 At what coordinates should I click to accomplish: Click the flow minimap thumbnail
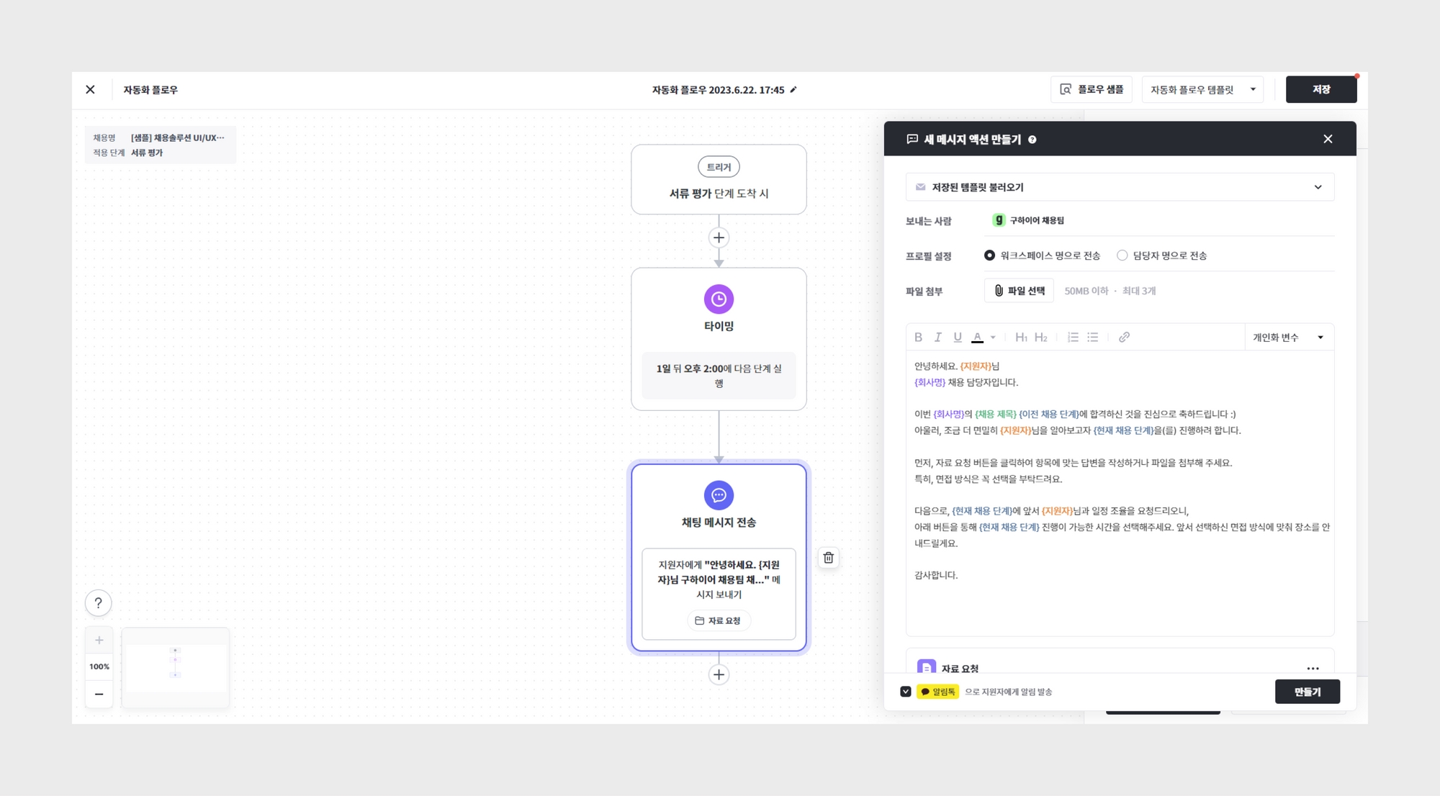click(175, 667)
